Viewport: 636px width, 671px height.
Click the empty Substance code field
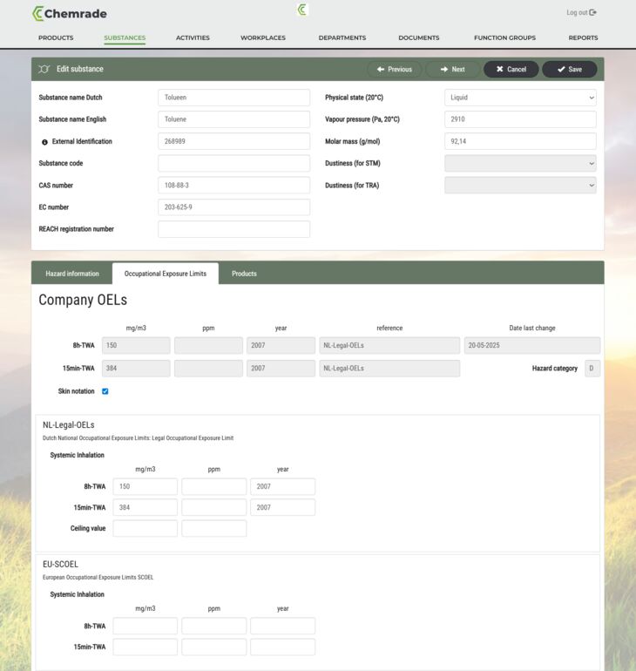click(x=234, y=163)
